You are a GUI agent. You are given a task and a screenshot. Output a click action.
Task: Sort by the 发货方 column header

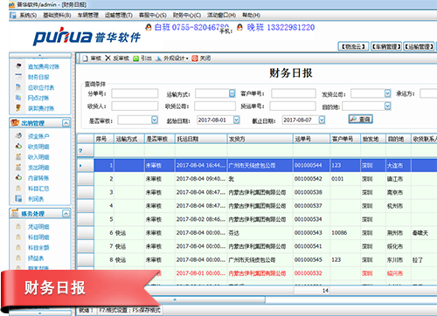(x=260, y=139)
